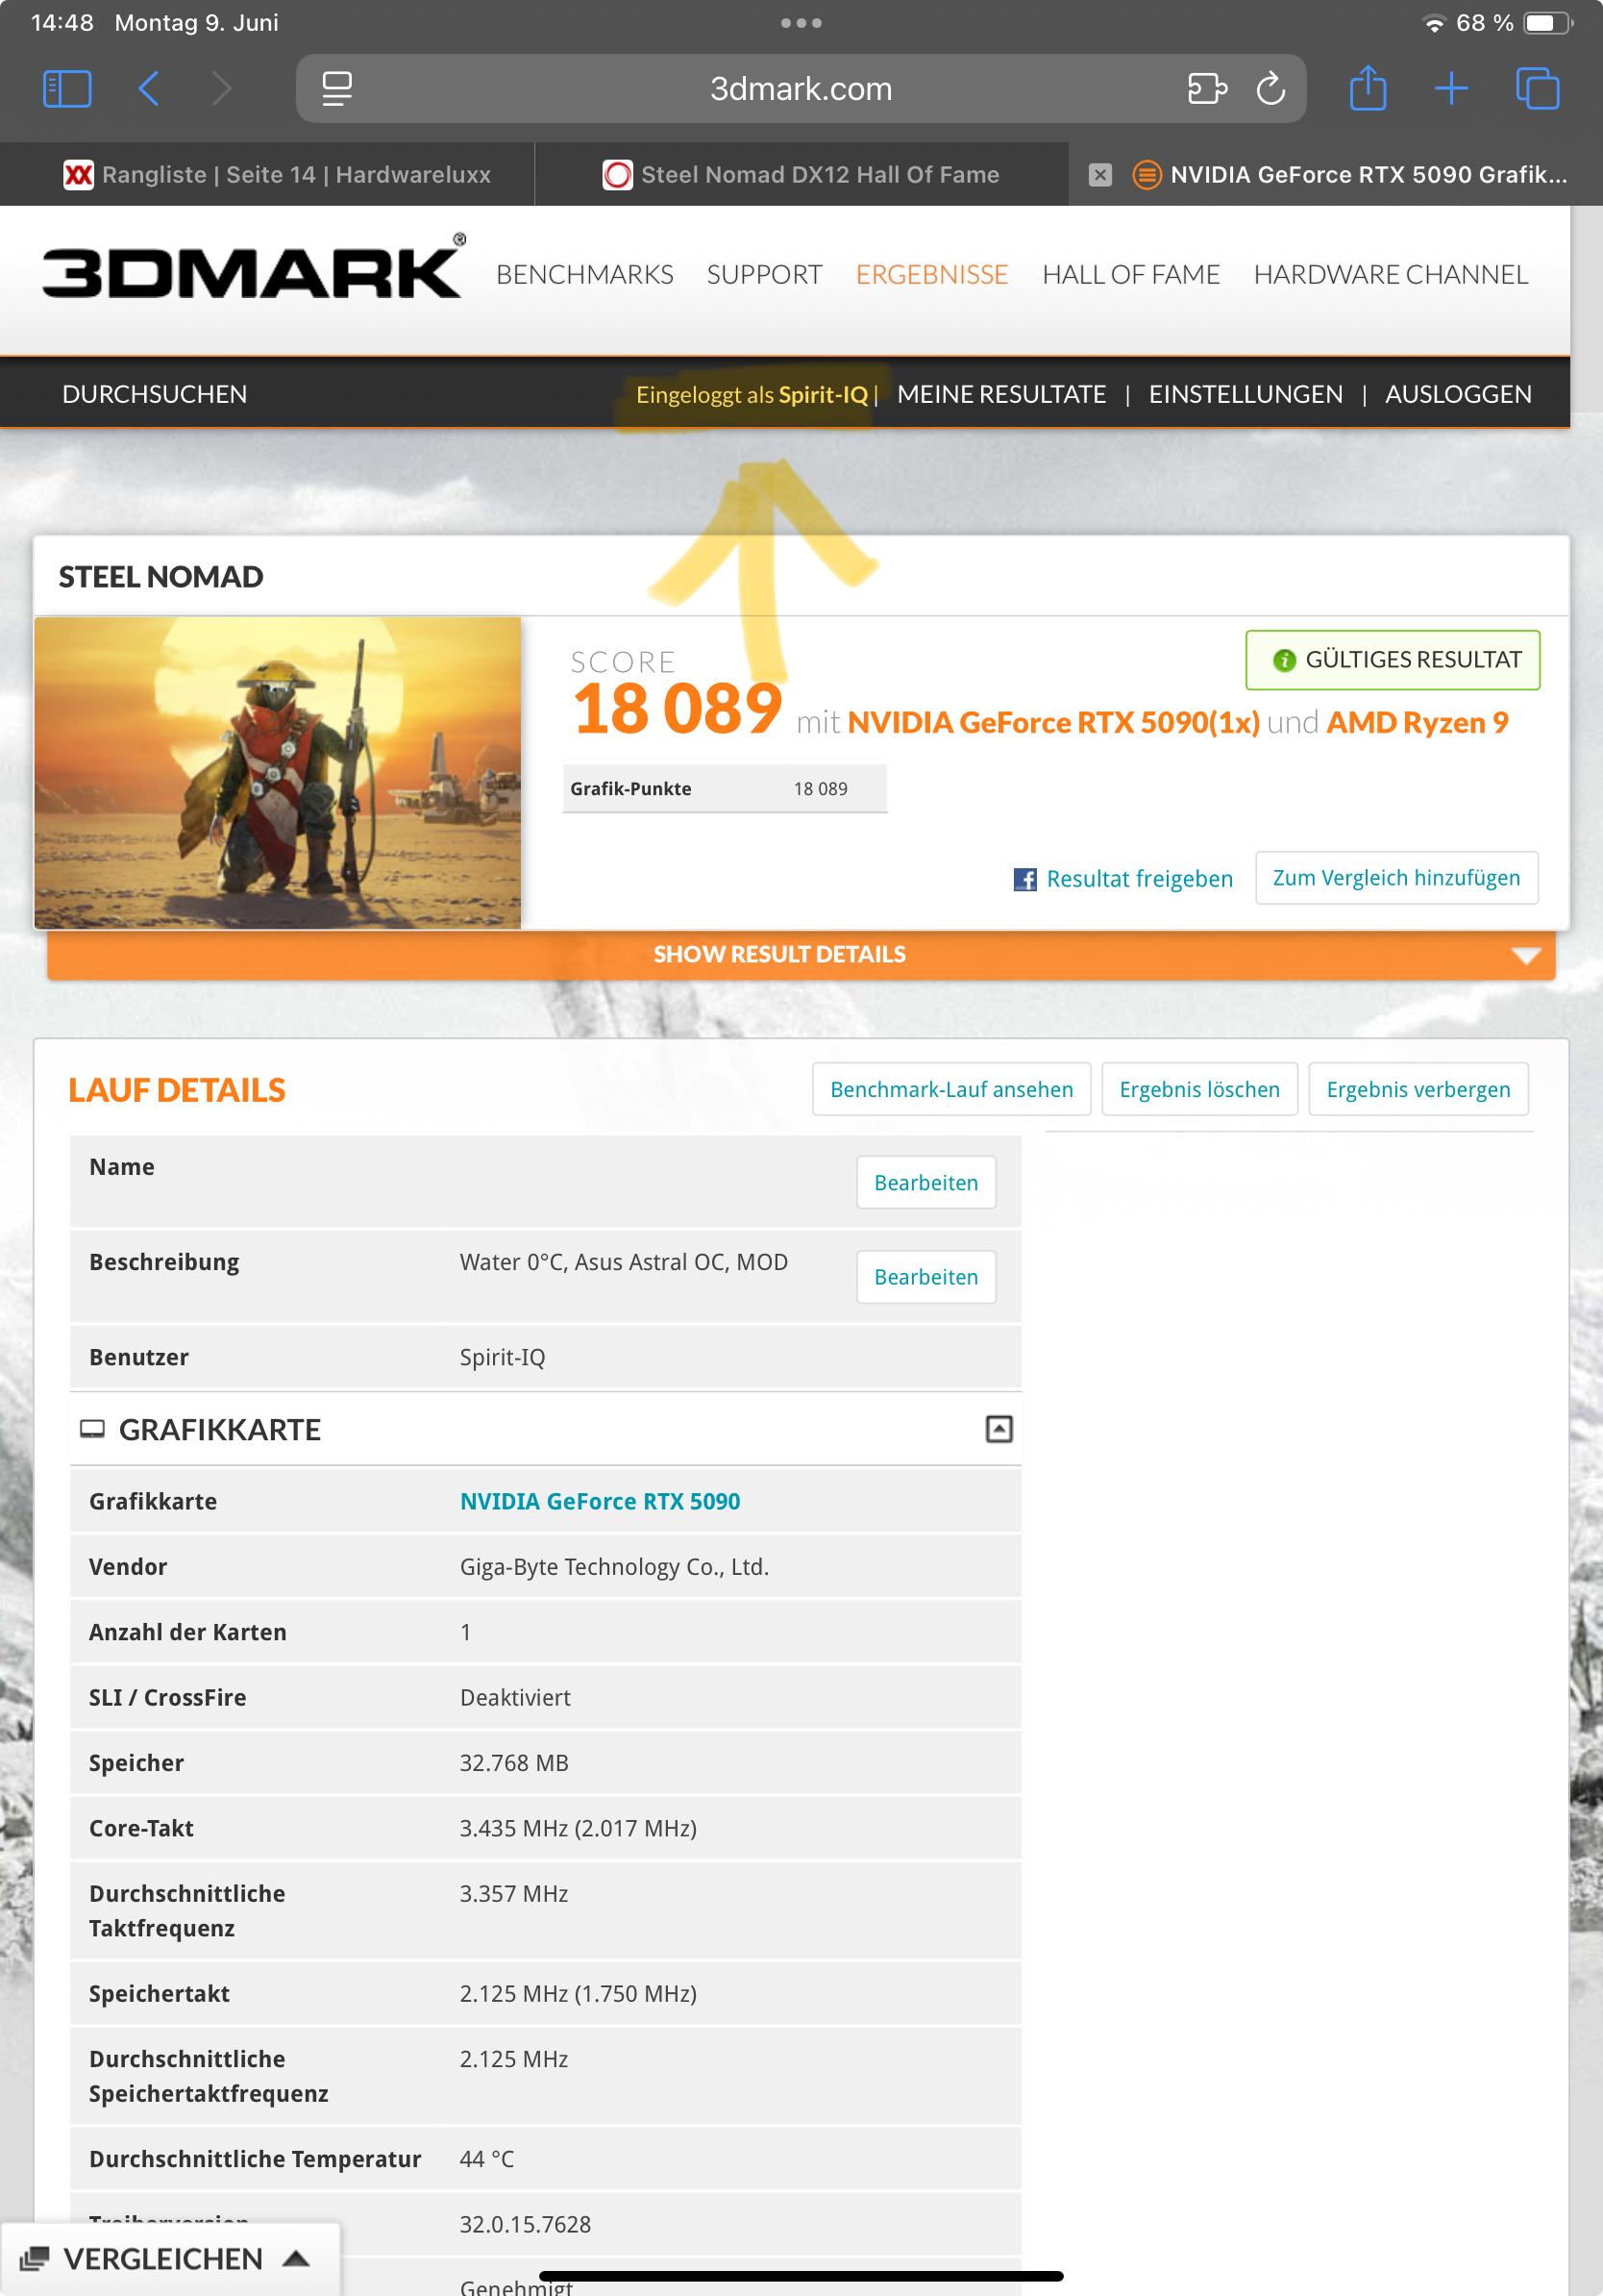Image resolution: width=1603 pixels, height=2296 pixels.
Task: Click Bearbeiten in the Beschreibung row
Action: 925,1276
